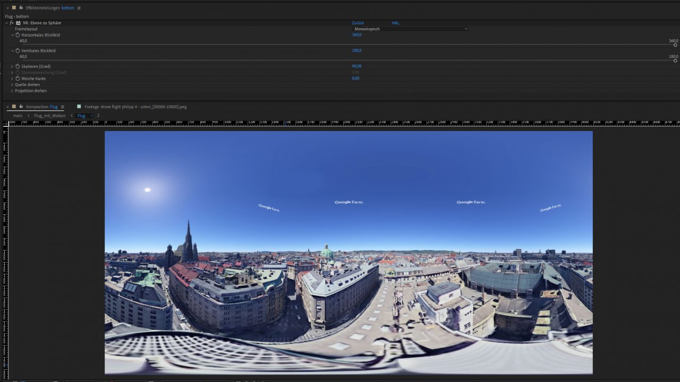Expand the Projektion drehen property group
Viewport: 680px width, 382px height.
pos(12,91)
